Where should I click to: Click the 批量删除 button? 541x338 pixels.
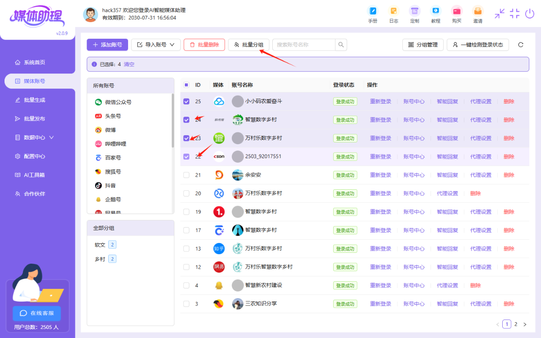tap(204, 45)
